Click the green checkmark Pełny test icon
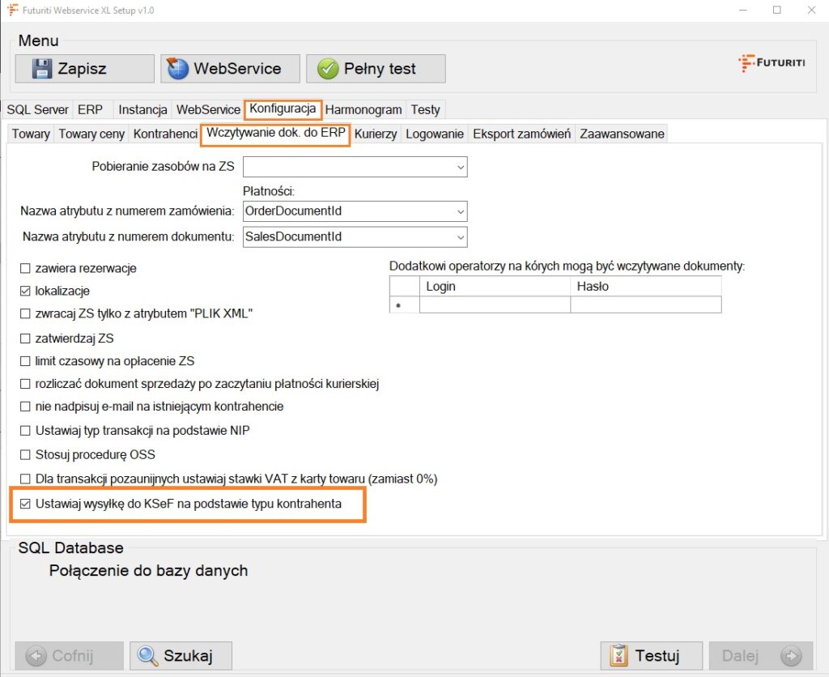 click(327, 69)
